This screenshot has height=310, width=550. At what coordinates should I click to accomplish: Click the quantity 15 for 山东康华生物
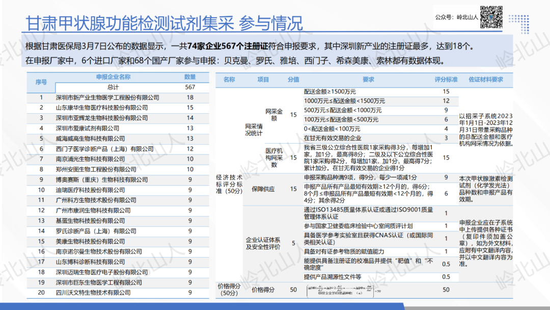[x=190, y=108]
